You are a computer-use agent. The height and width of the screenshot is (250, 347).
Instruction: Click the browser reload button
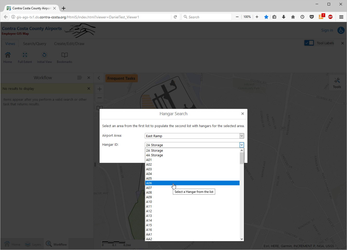(x=175, y=17)
